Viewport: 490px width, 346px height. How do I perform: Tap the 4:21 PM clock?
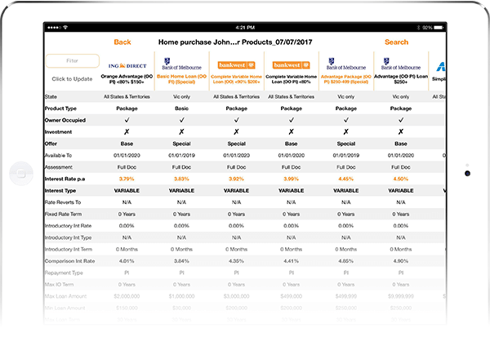[x=245, y=28]
